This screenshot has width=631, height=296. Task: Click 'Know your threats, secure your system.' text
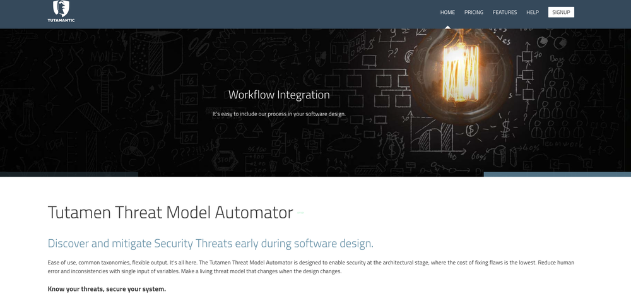[107, 289]
